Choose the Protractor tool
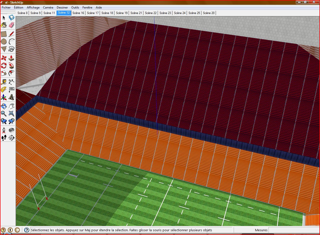This screenshot has width=320, height=235. (4, 89)
